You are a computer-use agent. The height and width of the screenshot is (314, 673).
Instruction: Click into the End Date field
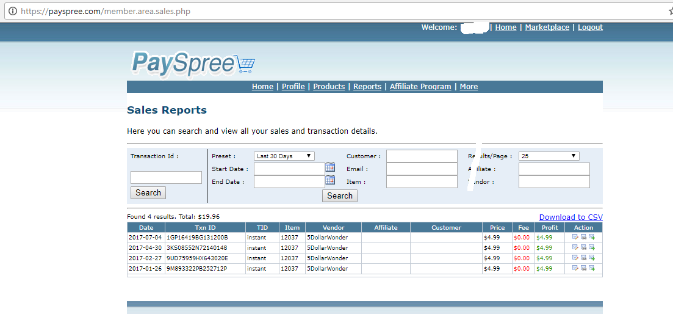click(289, 181)
